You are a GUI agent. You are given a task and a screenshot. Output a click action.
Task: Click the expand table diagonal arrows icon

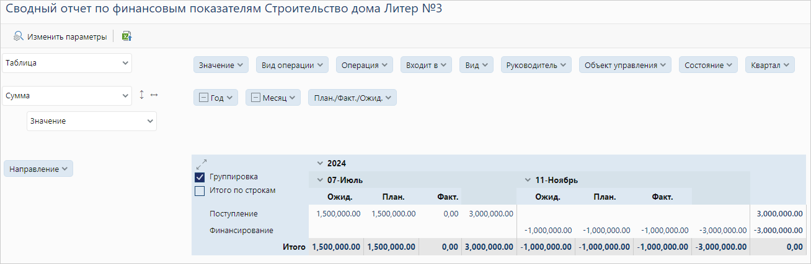[201, 164]
